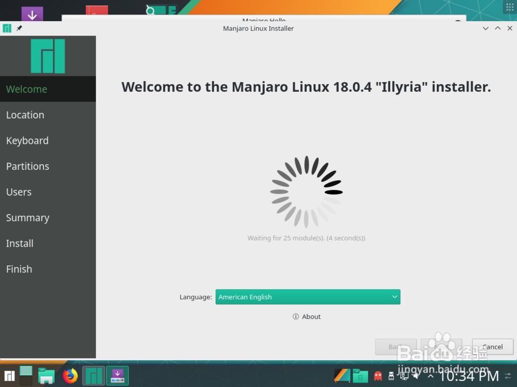Viewport: 517px width, 387px height.
Task: Click the virtual desktop pager in taskbar
Action: 26,376
